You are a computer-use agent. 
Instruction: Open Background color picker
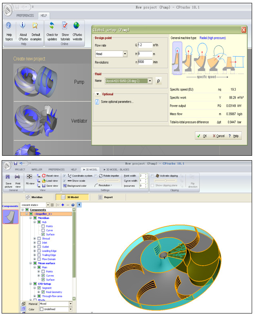click(75, 186)
